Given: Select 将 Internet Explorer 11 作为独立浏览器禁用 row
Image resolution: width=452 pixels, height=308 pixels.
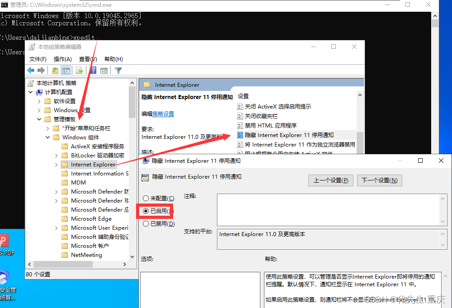Looking at the screenshot, I should tap(297, 145).
